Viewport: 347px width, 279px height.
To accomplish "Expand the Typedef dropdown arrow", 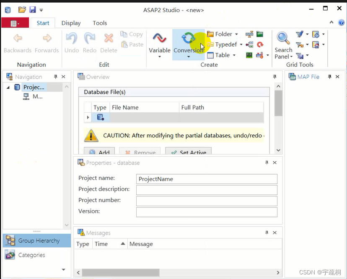I will [x=241, y=44].
